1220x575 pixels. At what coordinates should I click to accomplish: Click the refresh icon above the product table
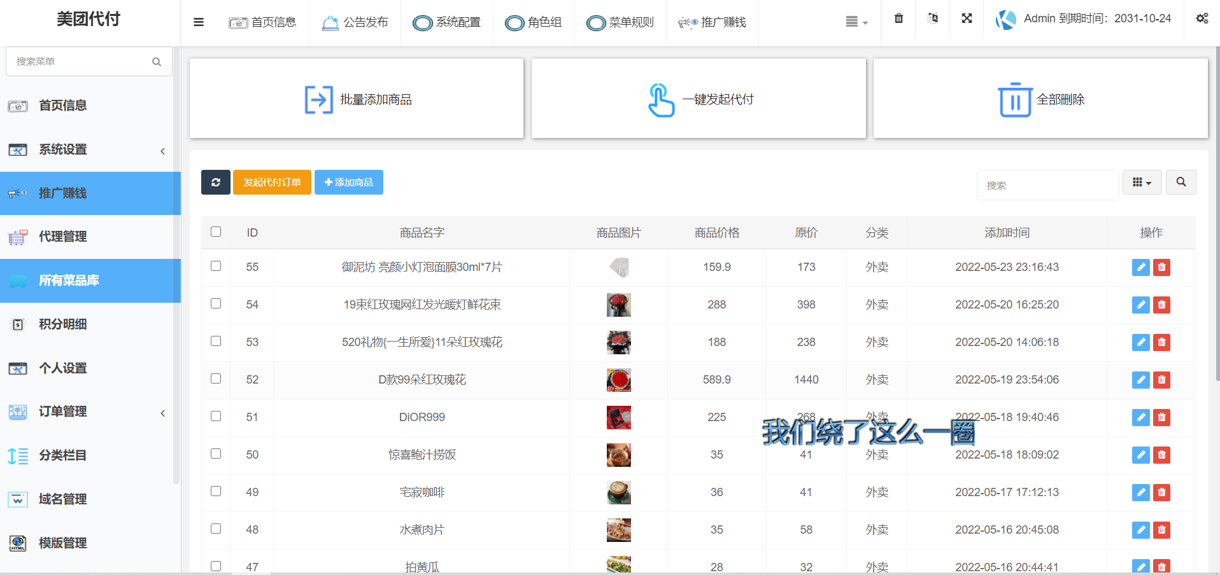(x=215, y=182)
